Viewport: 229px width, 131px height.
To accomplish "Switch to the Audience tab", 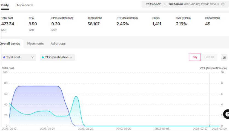I will tap(23, 5).
